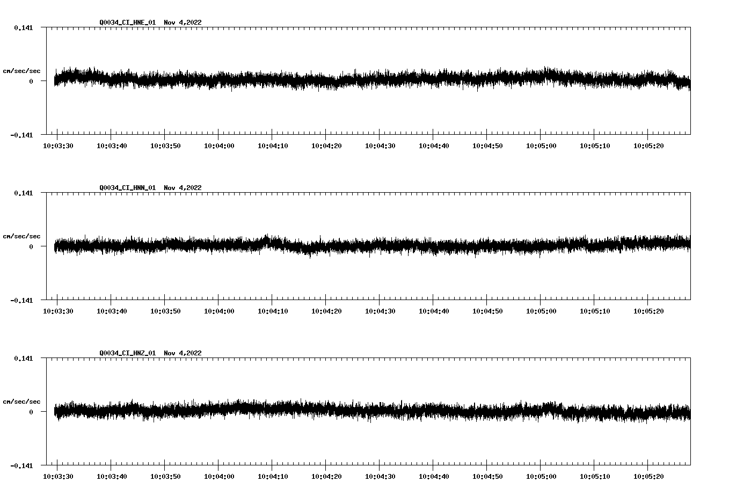Select 10:05:20 label on HNE plot axis

[648, 145]
